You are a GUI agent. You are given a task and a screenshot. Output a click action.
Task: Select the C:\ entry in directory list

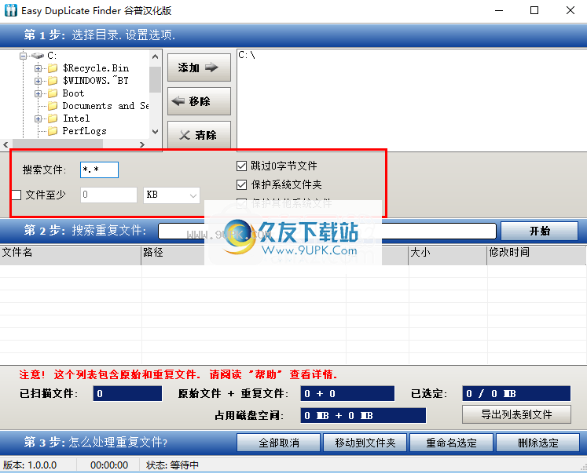click(247, 55)
